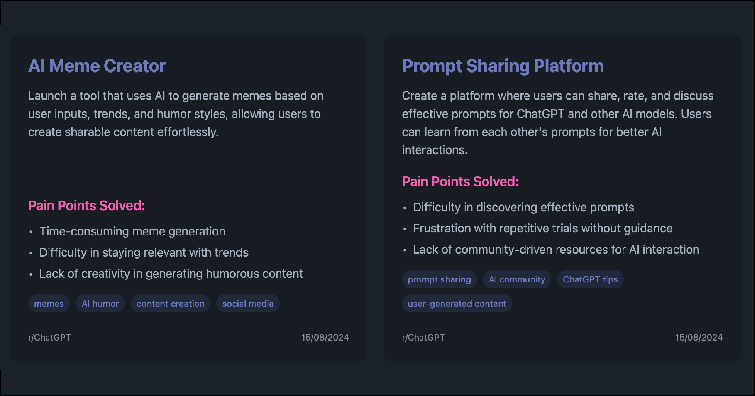Screen dimensions: 755x396
Task: Click the date on AI Meme Creator card
Action: (x=325, y=338)
